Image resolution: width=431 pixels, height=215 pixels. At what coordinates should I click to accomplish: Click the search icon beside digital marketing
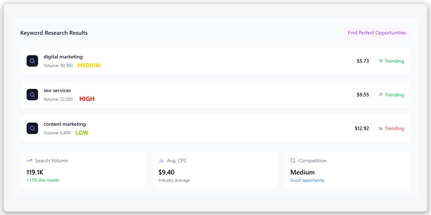point(32,61)
